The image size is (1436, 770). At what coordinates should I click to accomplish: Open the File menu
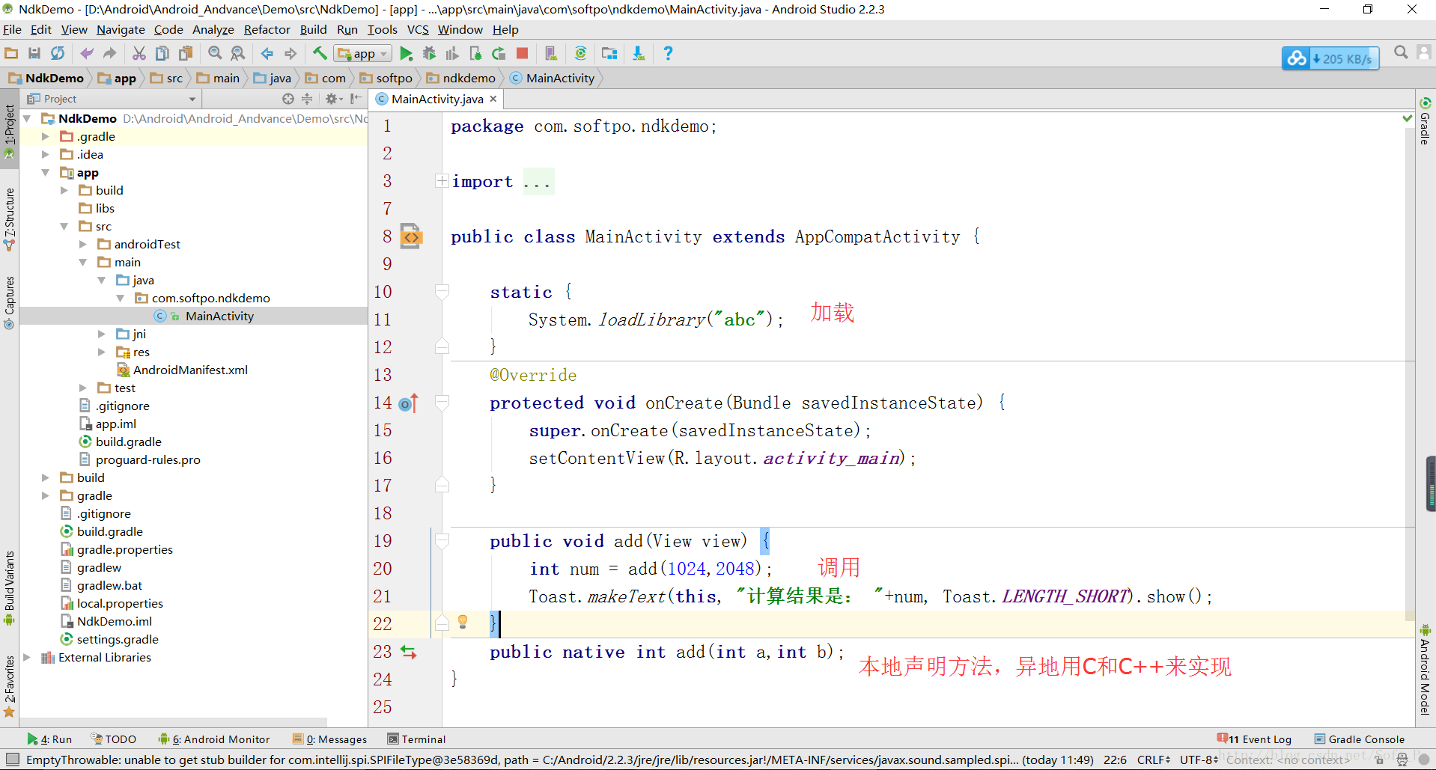[x=12, y=30]
